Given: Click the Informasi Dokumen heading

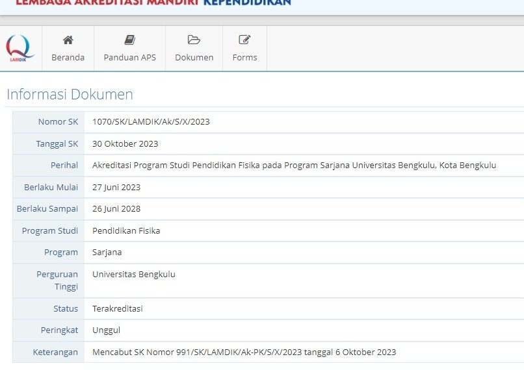Looking at the screenshot, I should tap(70, 94).
